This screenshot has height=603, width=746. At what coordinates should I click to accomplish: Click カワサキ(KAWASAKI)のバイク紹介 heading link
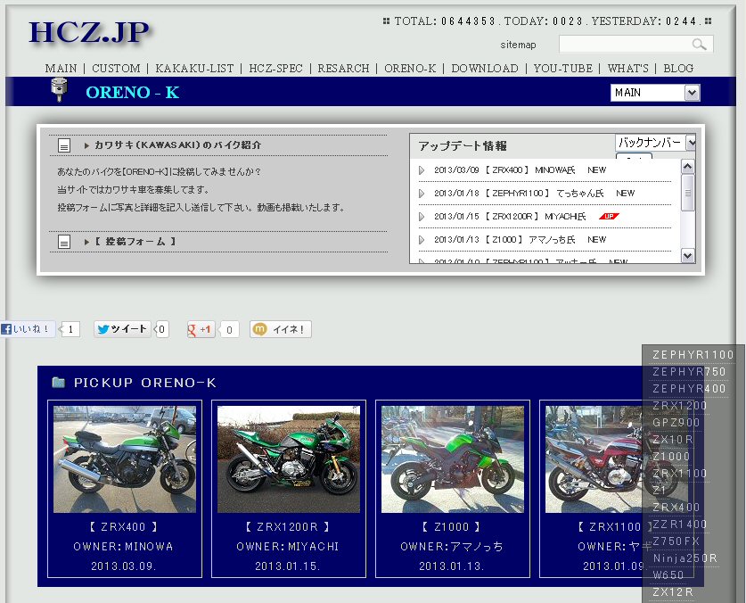tap(177, 145)
